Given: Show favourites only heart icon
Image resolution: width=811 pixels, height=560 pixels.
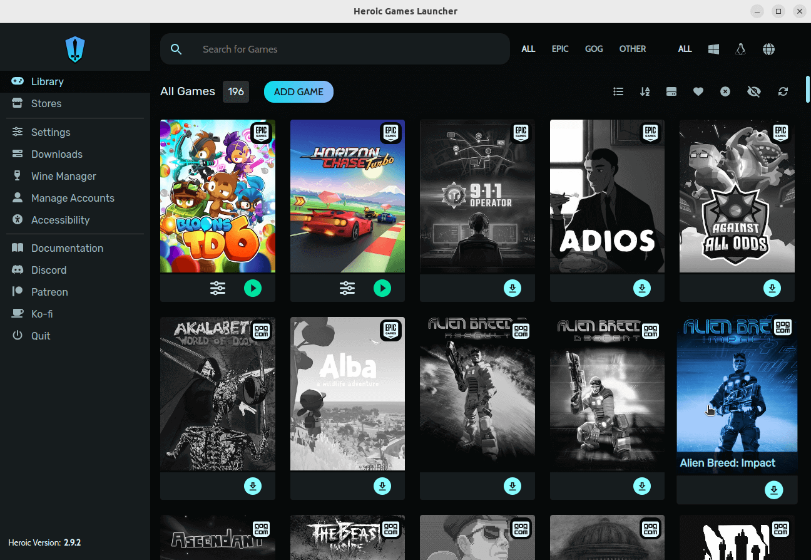Looking at the screenshot, I should [698, 91].
